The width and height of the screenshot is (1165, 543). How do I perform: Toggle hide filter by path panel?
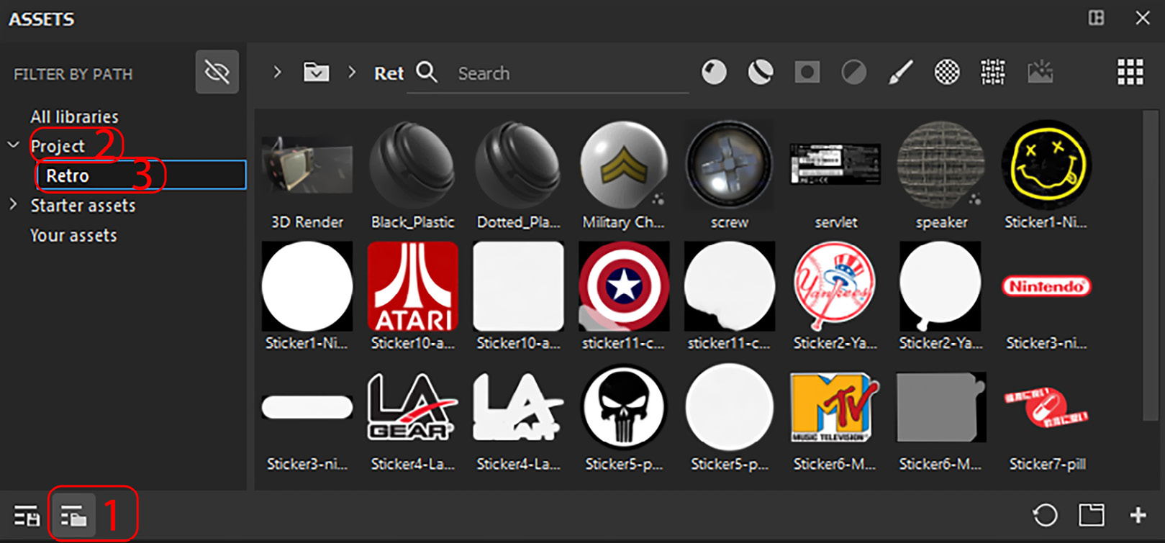pos(217,72)
